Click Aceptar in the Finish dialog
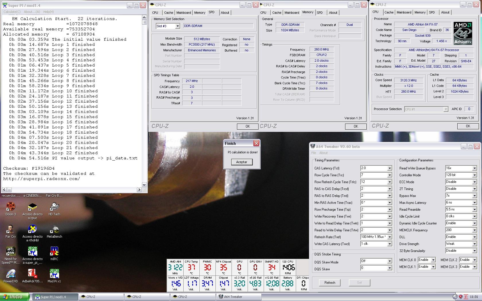 pos(242,162)
